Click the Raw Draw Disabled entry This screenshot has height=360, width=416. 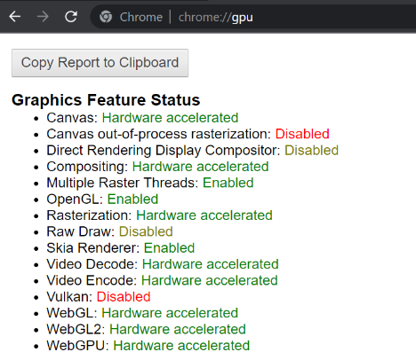[x=109, y=231]
